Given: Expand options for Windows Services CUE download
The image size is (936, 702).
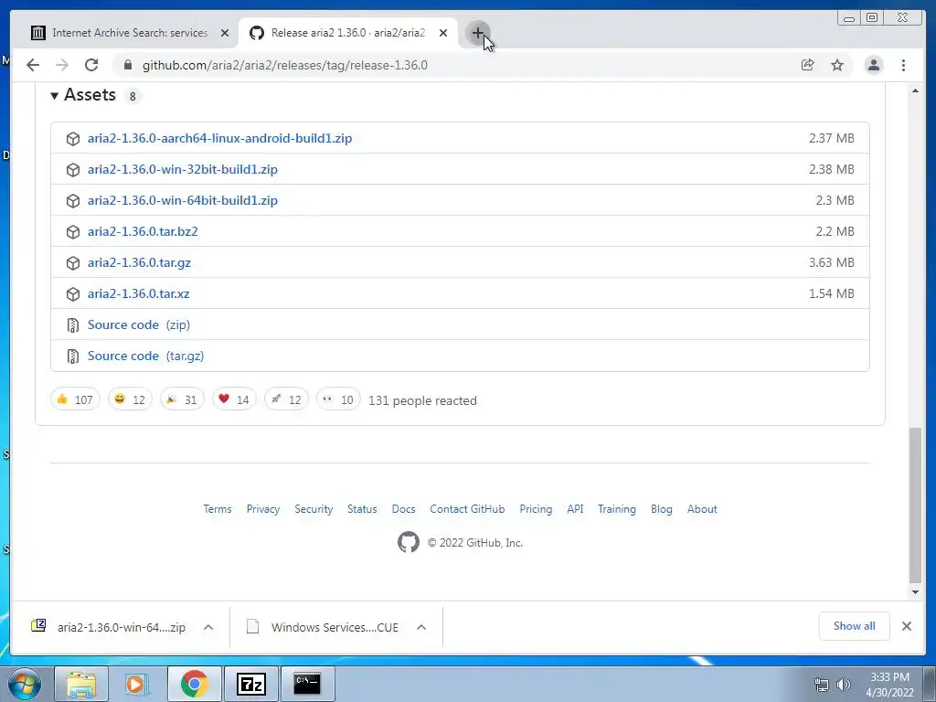Looking at the screenshot, I should pos(421,627).
